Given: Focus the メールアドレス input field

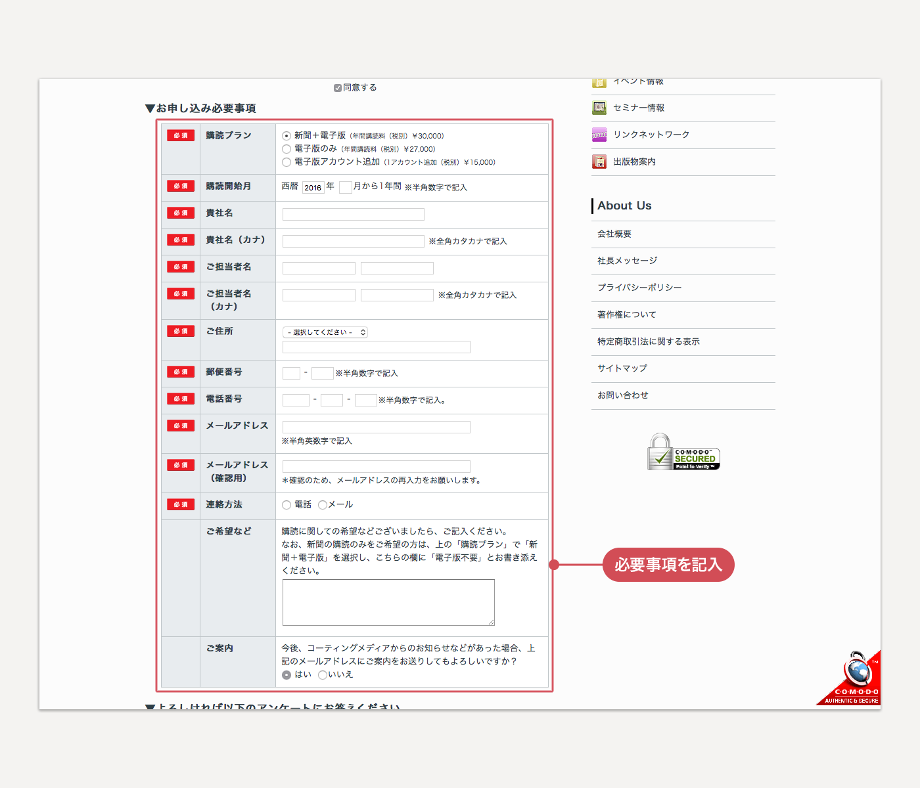Looking at the screenshot, I should [376, 427].
